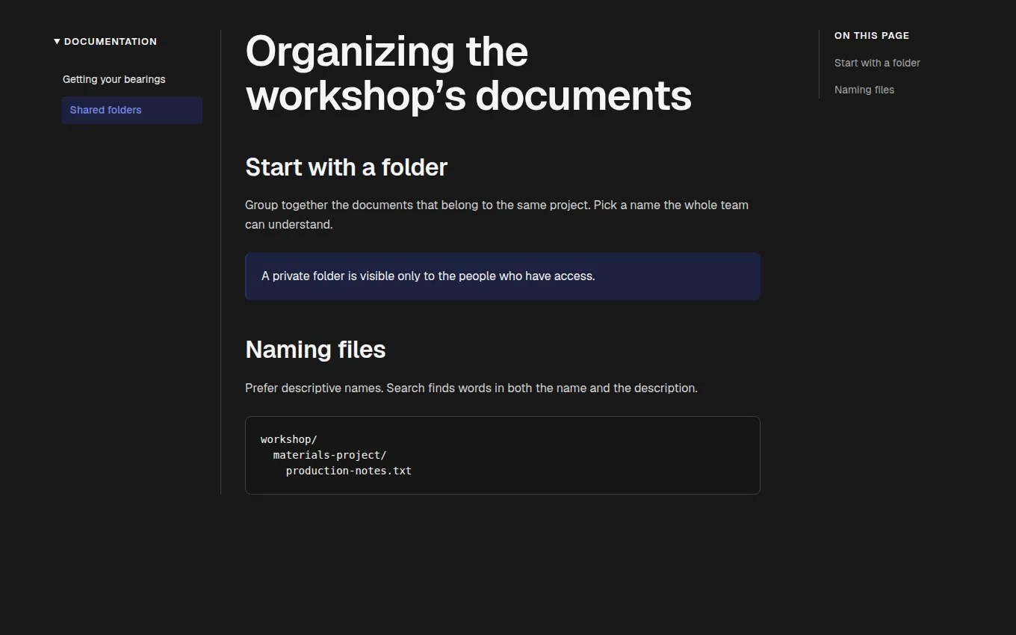The image size is (1016, 635).
Task: Collapse the Documentation section triangle
Action: coord(57,42)
